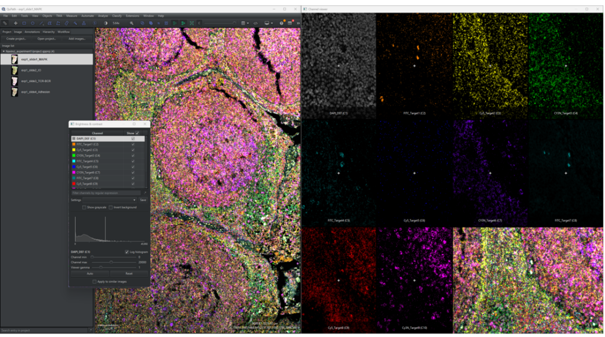This screenshot has height=337, width=605.
Task: Uncheck Show for CY3N_Target3 (C4) channel
Action: click(133, 155)
